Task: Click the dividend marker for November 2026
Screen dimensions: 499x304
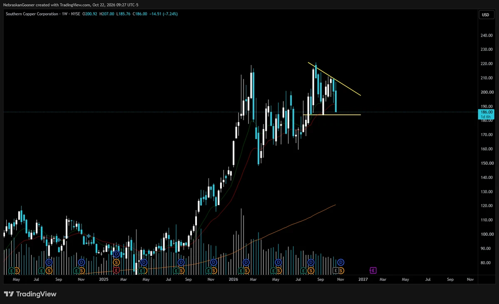Action: pos(341,262)
